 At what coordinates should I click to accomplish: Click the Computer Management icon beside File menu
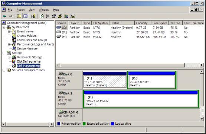[4, 10]
